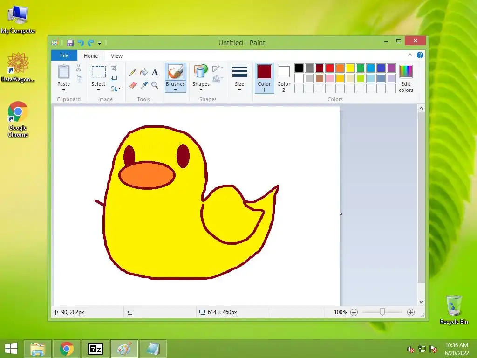
Task: Click the vertical scrollbar up arrow
Action: [421, 108]
